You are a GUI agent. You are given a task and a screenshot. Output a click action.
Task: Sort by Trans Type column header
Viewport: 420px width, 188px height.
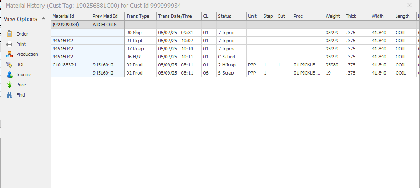click(x=140, y=16)
